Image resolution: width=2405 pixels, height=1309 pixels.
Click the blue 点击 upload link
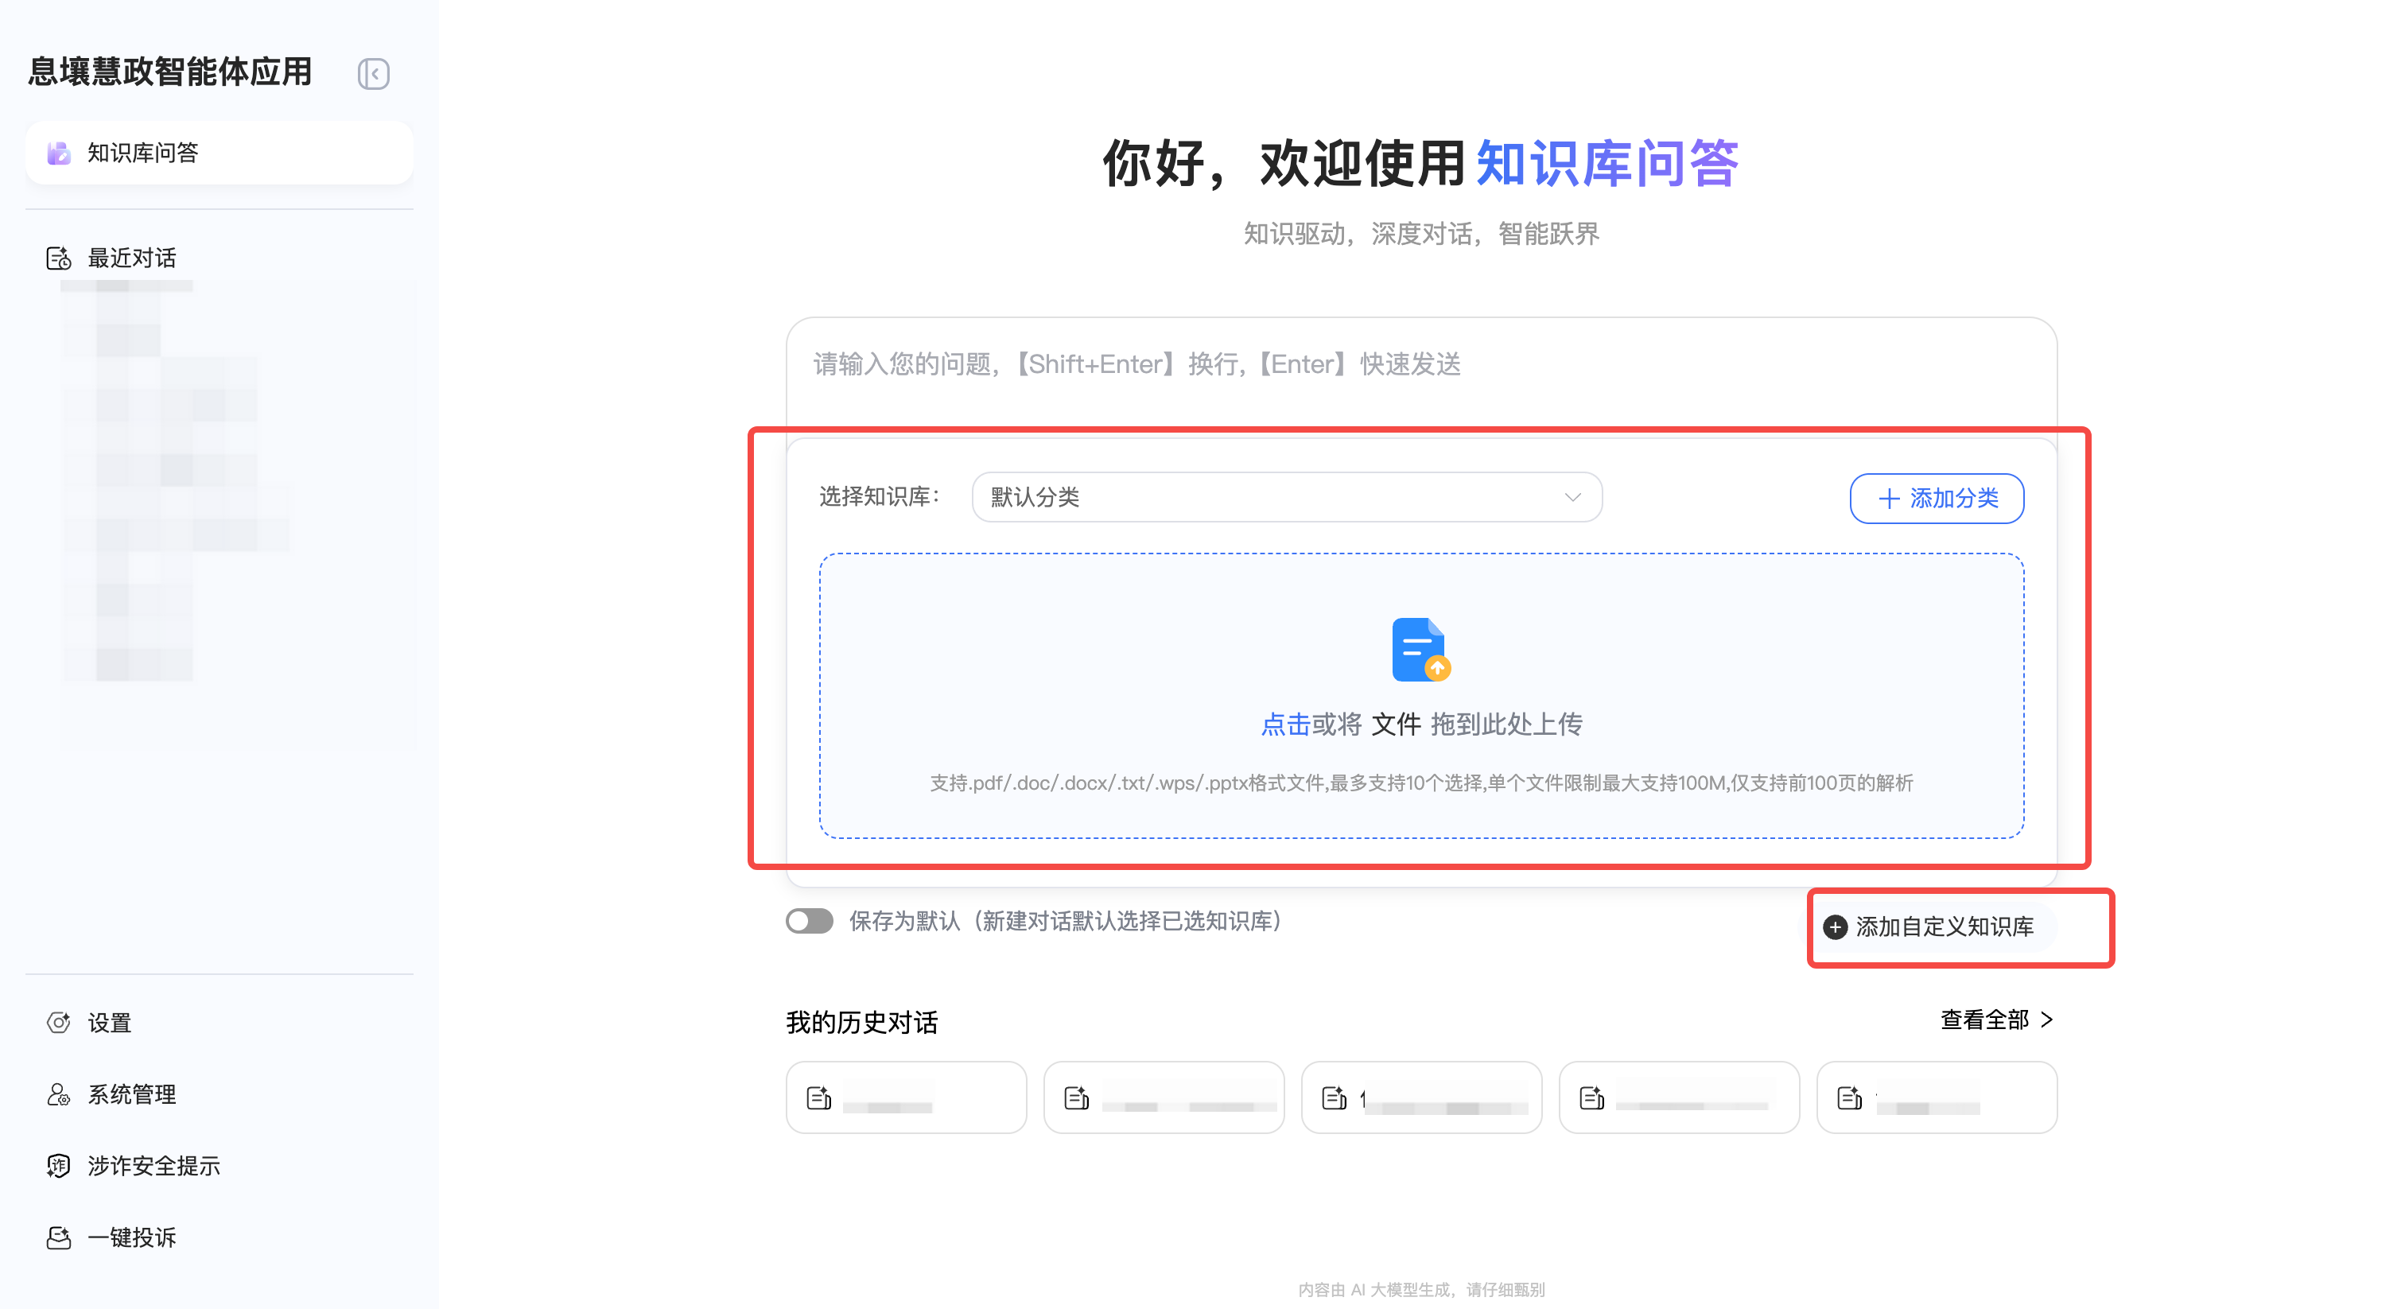[x=1285, y=724]
